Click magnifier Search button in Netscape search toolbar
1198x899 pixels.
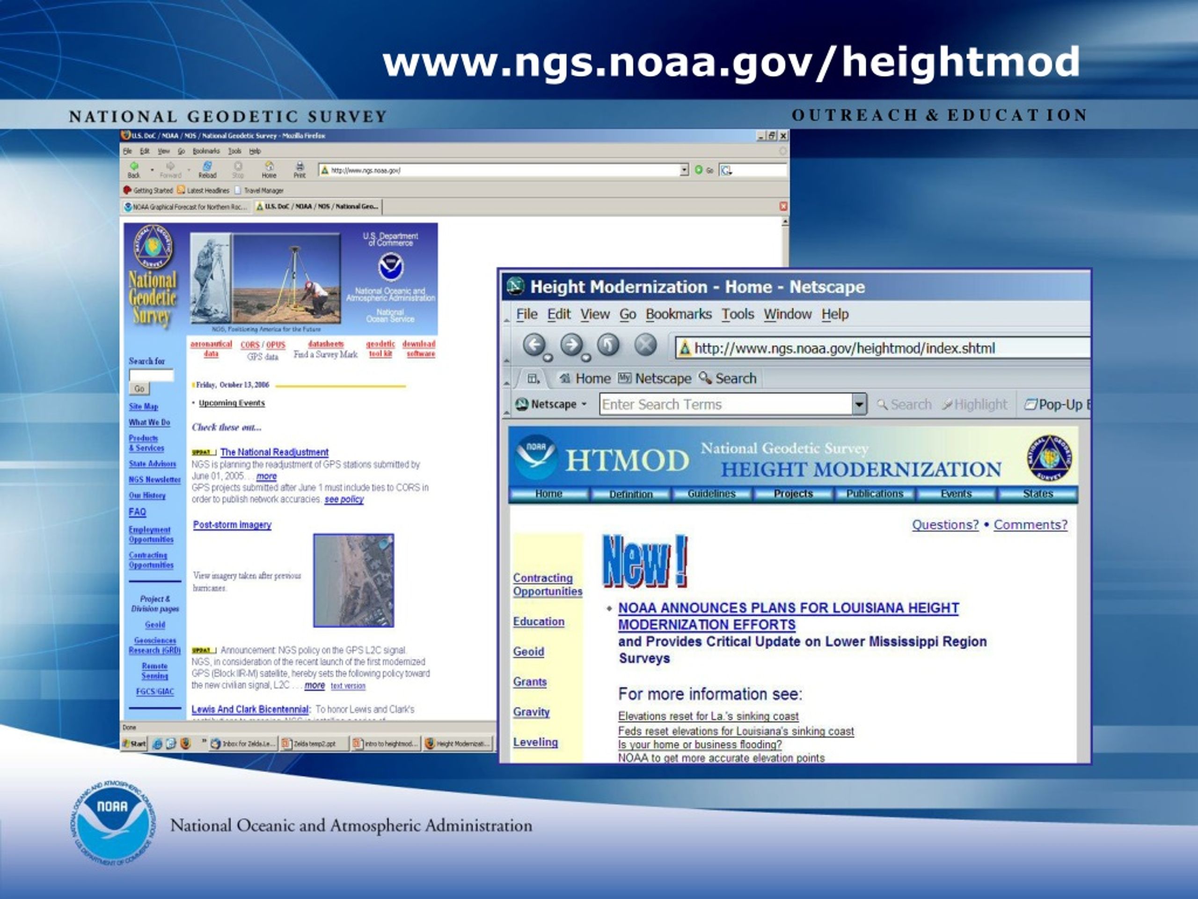pyautogui.click(x=904, y=404)
